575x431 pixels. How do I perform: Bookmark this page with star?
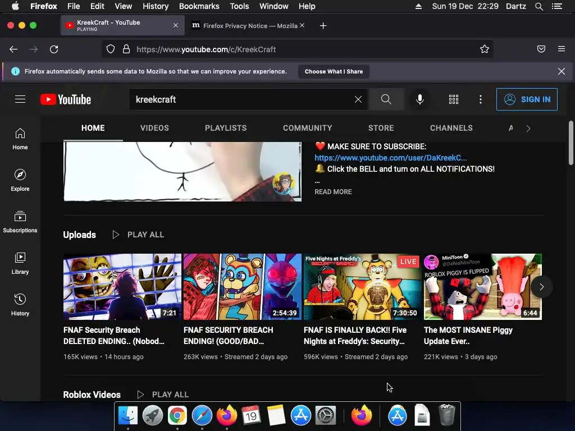point(485,49)
